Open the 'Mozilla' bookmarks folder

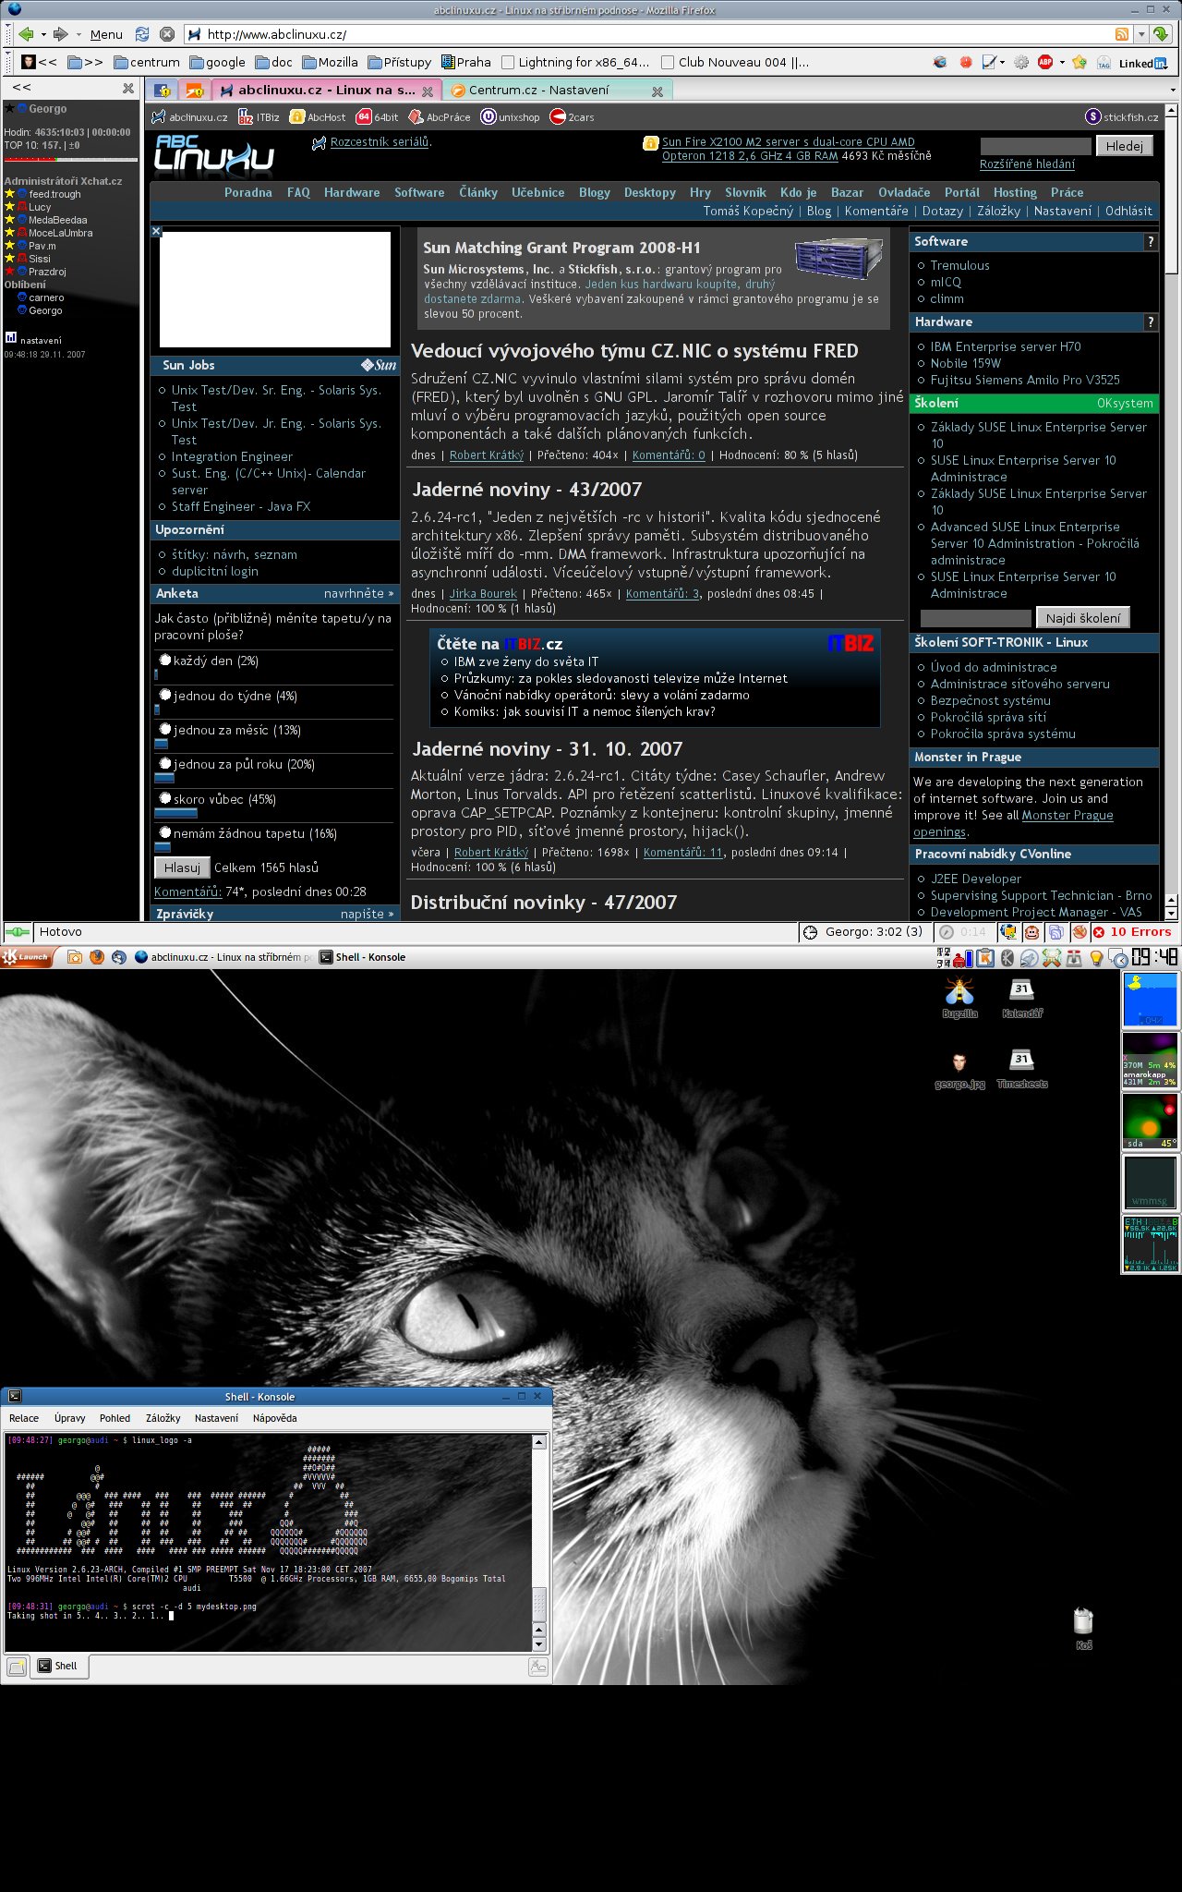331,62
